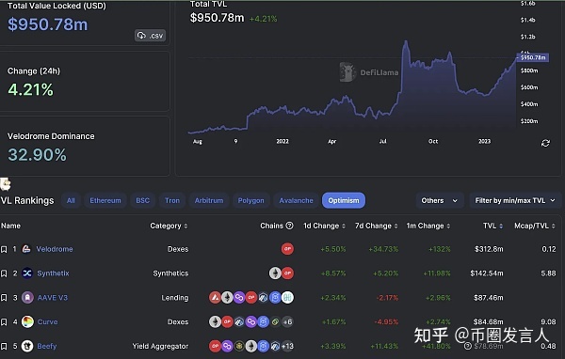Click AAVE V3 TVL value $87.46m

coord(488,298)
